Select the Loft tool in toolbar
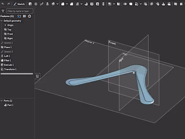Viewport: 185px width, 139px height. tap(47, 4)
